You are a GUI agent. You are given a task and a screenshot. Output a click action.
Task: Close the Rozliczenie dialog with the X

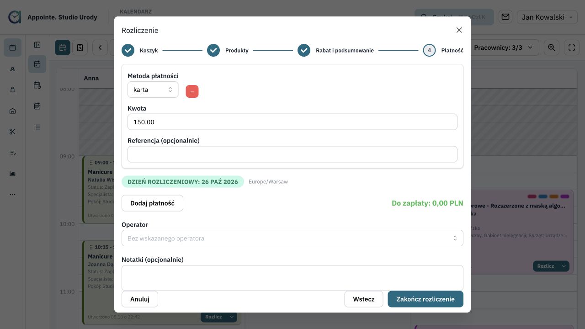459,30
